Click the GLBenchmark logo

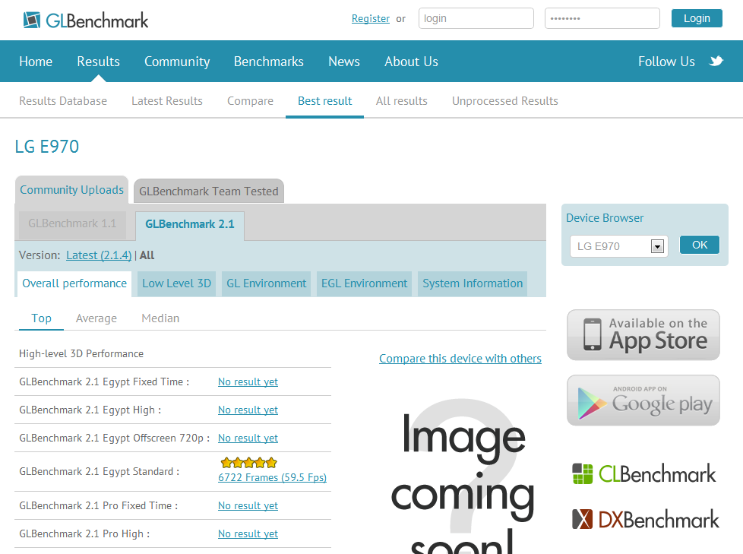point(86,21)
